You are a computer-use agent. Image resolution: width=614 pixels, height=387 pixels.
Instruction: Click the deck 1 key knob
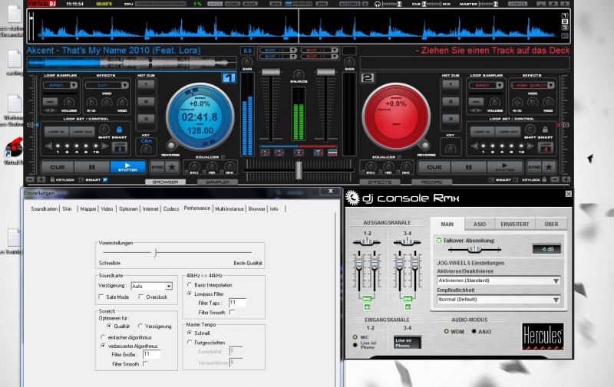click(x=146, y=149)
